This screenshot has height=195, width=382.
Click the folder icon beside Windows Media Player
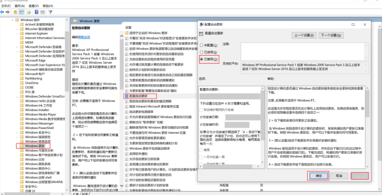[22, 114]
